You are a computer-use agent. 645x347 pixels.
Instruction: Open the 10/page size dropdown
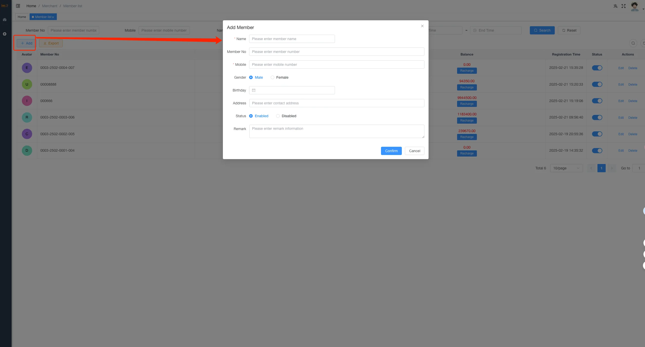point(566,168)
